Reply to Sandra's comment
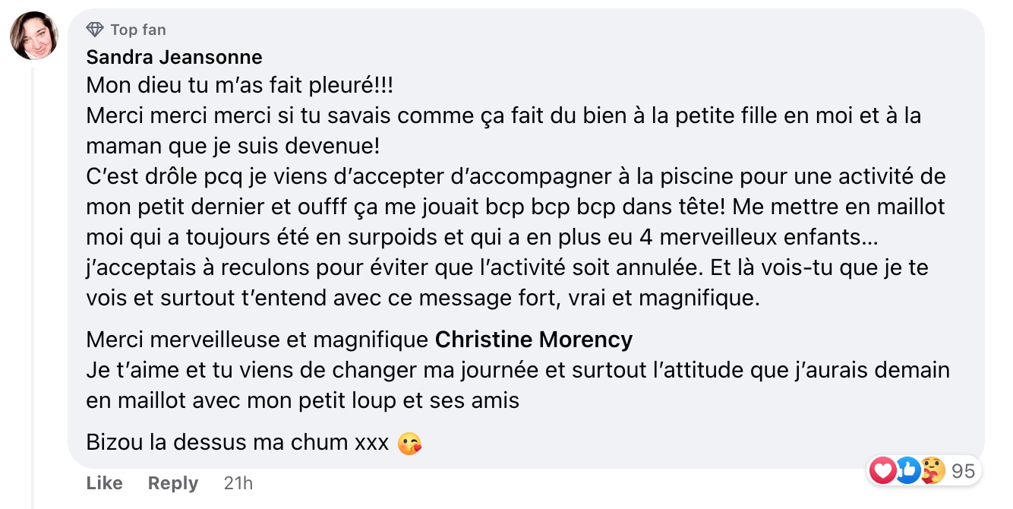 (x=172, y=483)
